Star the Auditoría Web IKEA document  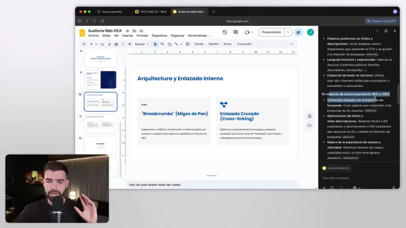(x=128, y=31)
